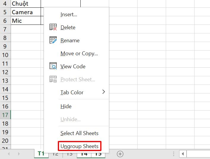Screen dimensions: 210x159
Task: Switch to sheet tab T4
Action: [84, 155]
